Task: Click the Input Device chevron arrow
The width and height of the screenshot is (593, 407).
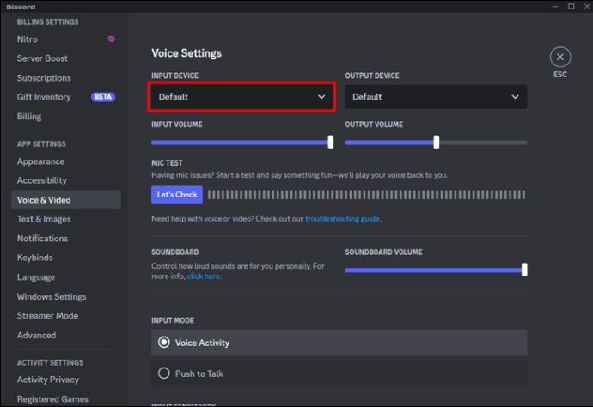Action: click(321, 97)
